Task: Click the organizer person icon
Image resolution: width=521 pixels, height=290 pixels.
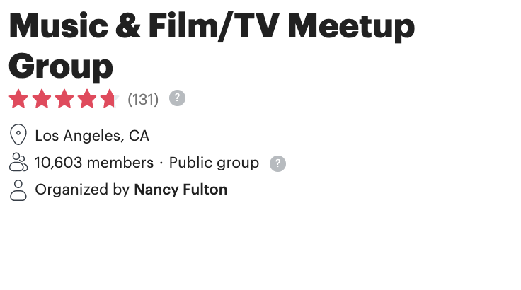Action: 18,190
